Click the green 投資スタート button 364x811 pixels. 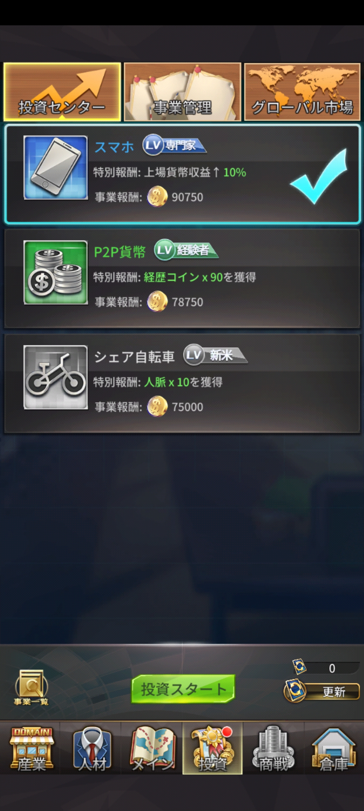(x=183, y=689)
